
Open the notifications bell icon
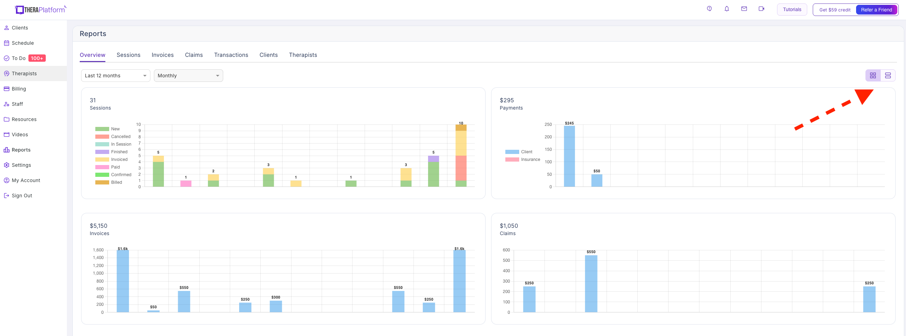click(x=726, y=9)
